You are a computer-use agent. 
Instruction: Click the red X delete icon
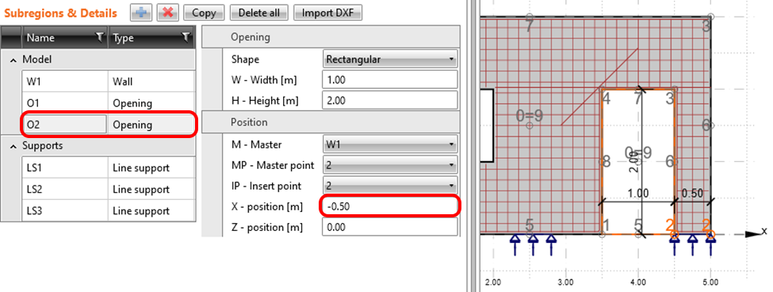(x=167, y=13)
